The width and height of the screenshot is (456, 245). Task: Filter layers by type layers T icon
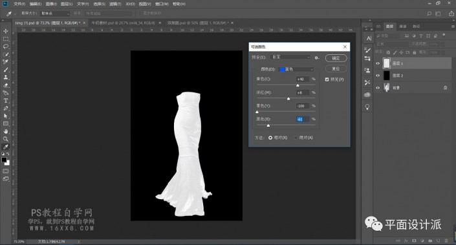tap(421, 36)
